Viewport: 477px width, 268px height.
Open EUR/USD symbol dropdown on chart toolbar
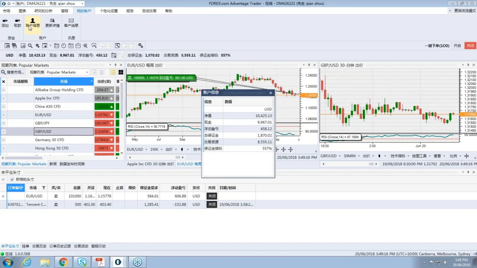(137, 149)
